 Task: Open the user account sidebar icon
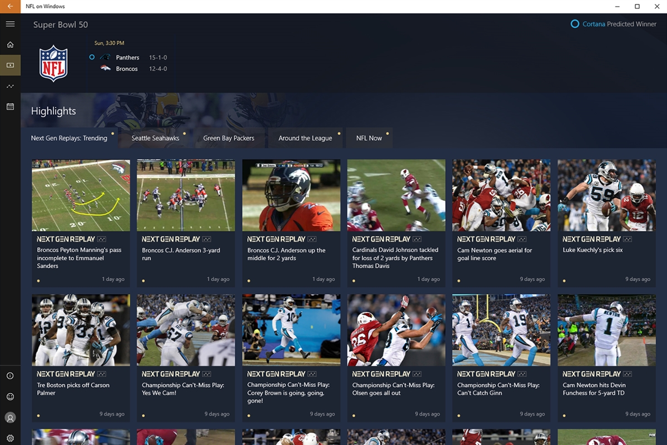(10, 417)
